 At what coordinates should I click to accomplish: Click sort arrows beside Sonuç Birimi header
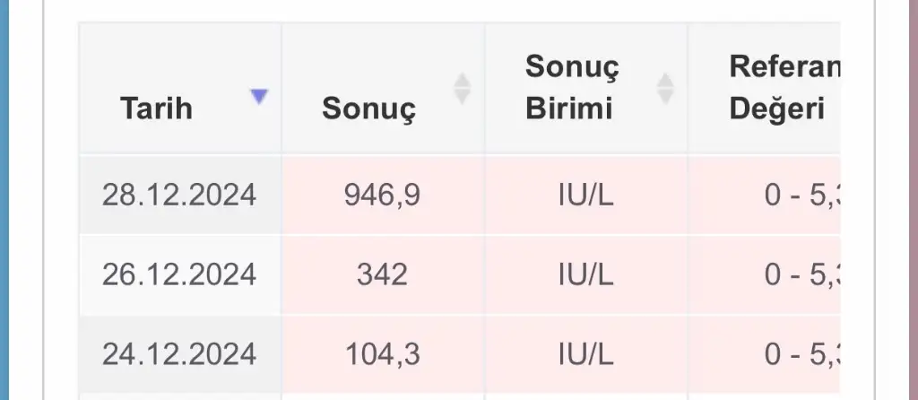665,88
